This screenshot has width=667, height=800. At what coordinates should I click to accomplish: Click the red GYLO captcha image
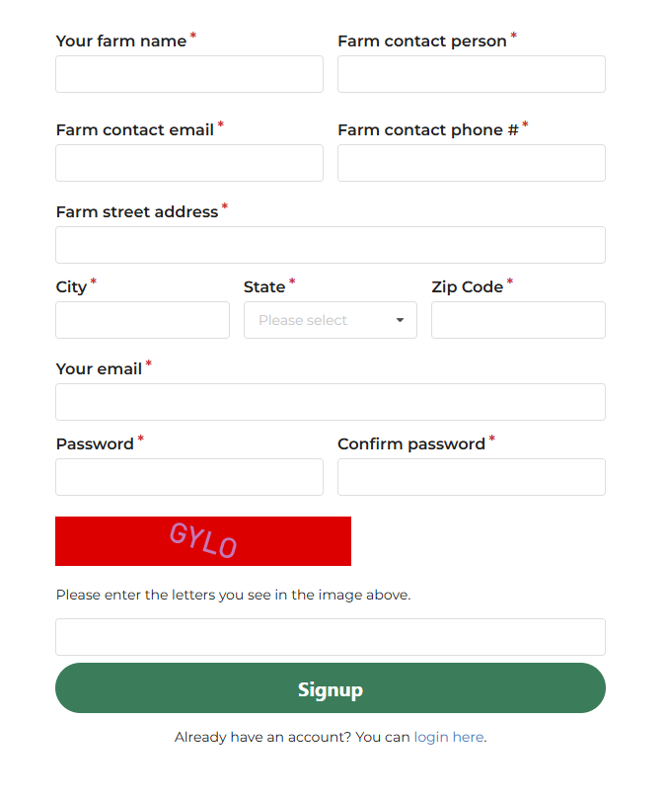pos(202,541)
